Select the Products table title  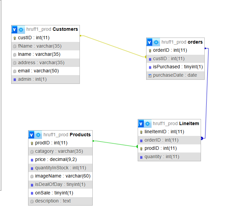pyautogui.click(x=80, y=135)
